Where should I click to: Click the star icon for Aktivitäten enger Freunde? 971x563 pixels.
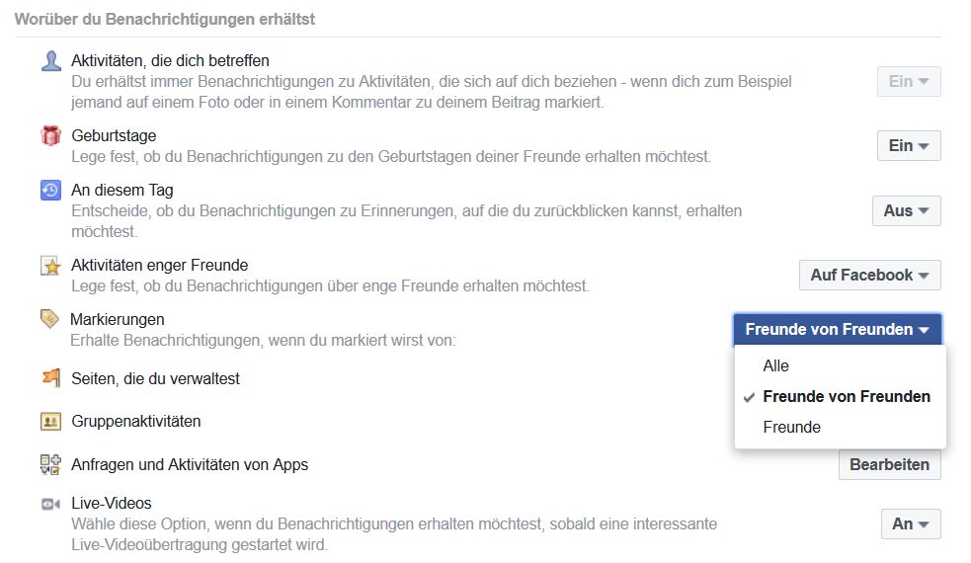50,266
